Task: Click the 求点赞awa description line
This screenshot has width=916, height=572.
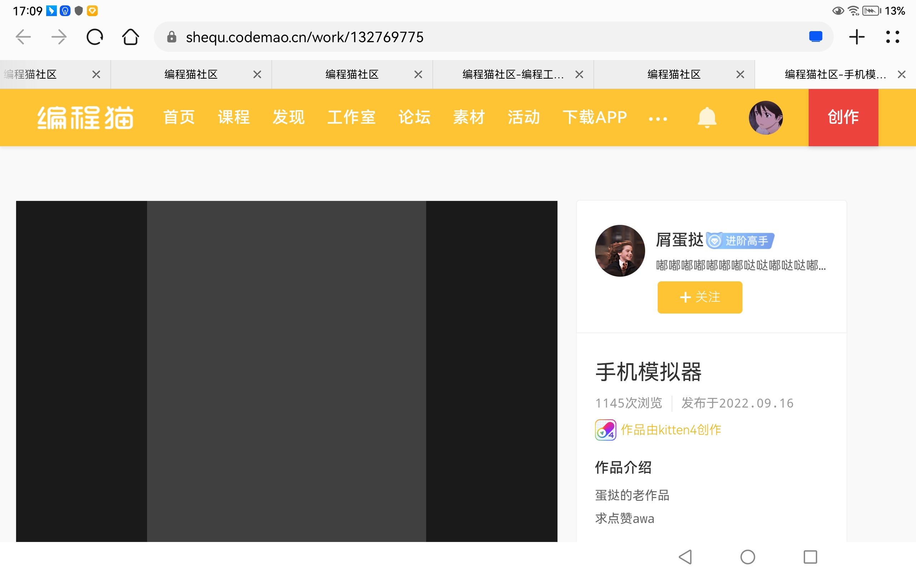Action: pos(624,518)
